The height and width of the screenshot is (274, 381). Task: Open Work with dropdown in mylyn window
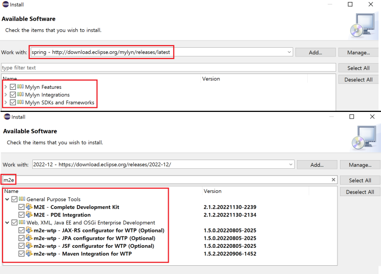tap(289, 52)
